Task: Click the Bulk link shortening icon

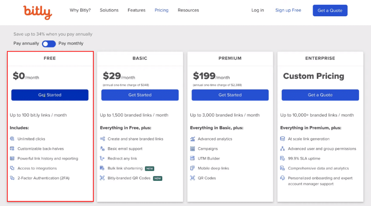Action: click(102, 168)
